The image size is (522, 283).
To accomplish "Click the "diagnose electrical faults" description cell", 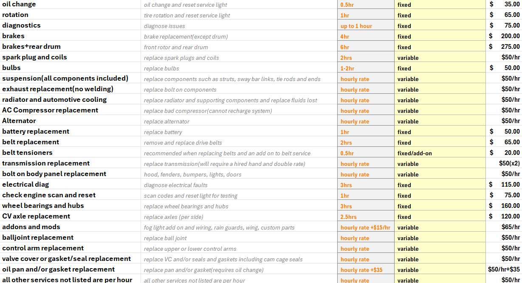I will click(x=239, y=185).
